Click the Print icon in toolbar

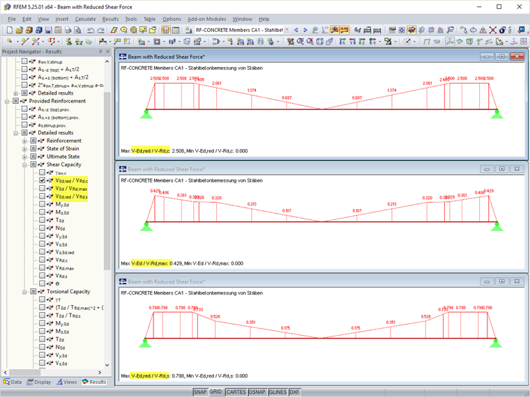68,30
